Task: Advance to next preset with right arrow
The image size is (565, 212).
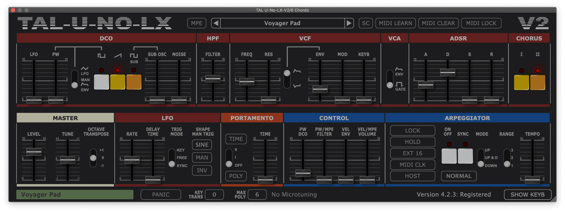Action: coord(349,23)
